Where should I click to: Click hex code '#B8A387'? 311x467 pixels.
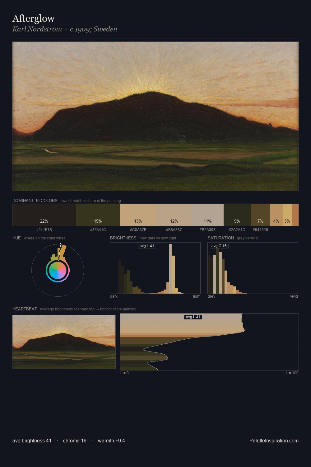(174, 230)
